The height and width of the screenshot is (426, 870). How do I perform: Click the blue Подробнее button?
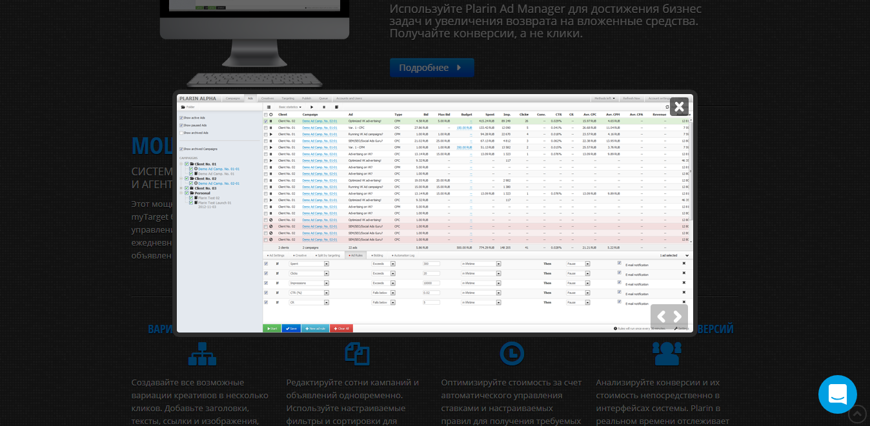[431, 68]
